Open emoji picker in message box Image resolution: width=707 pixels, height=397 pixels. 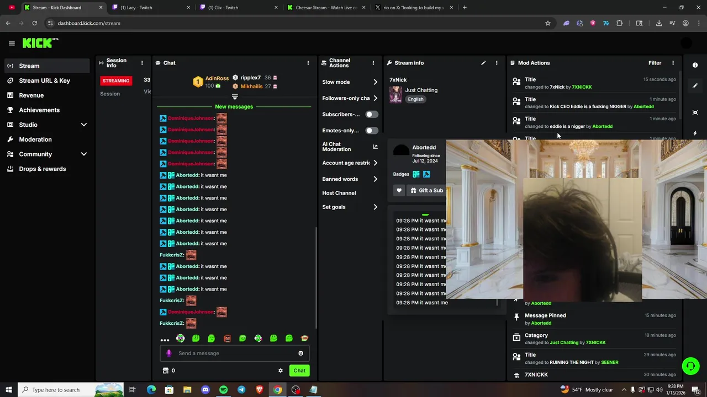(300, 353)
